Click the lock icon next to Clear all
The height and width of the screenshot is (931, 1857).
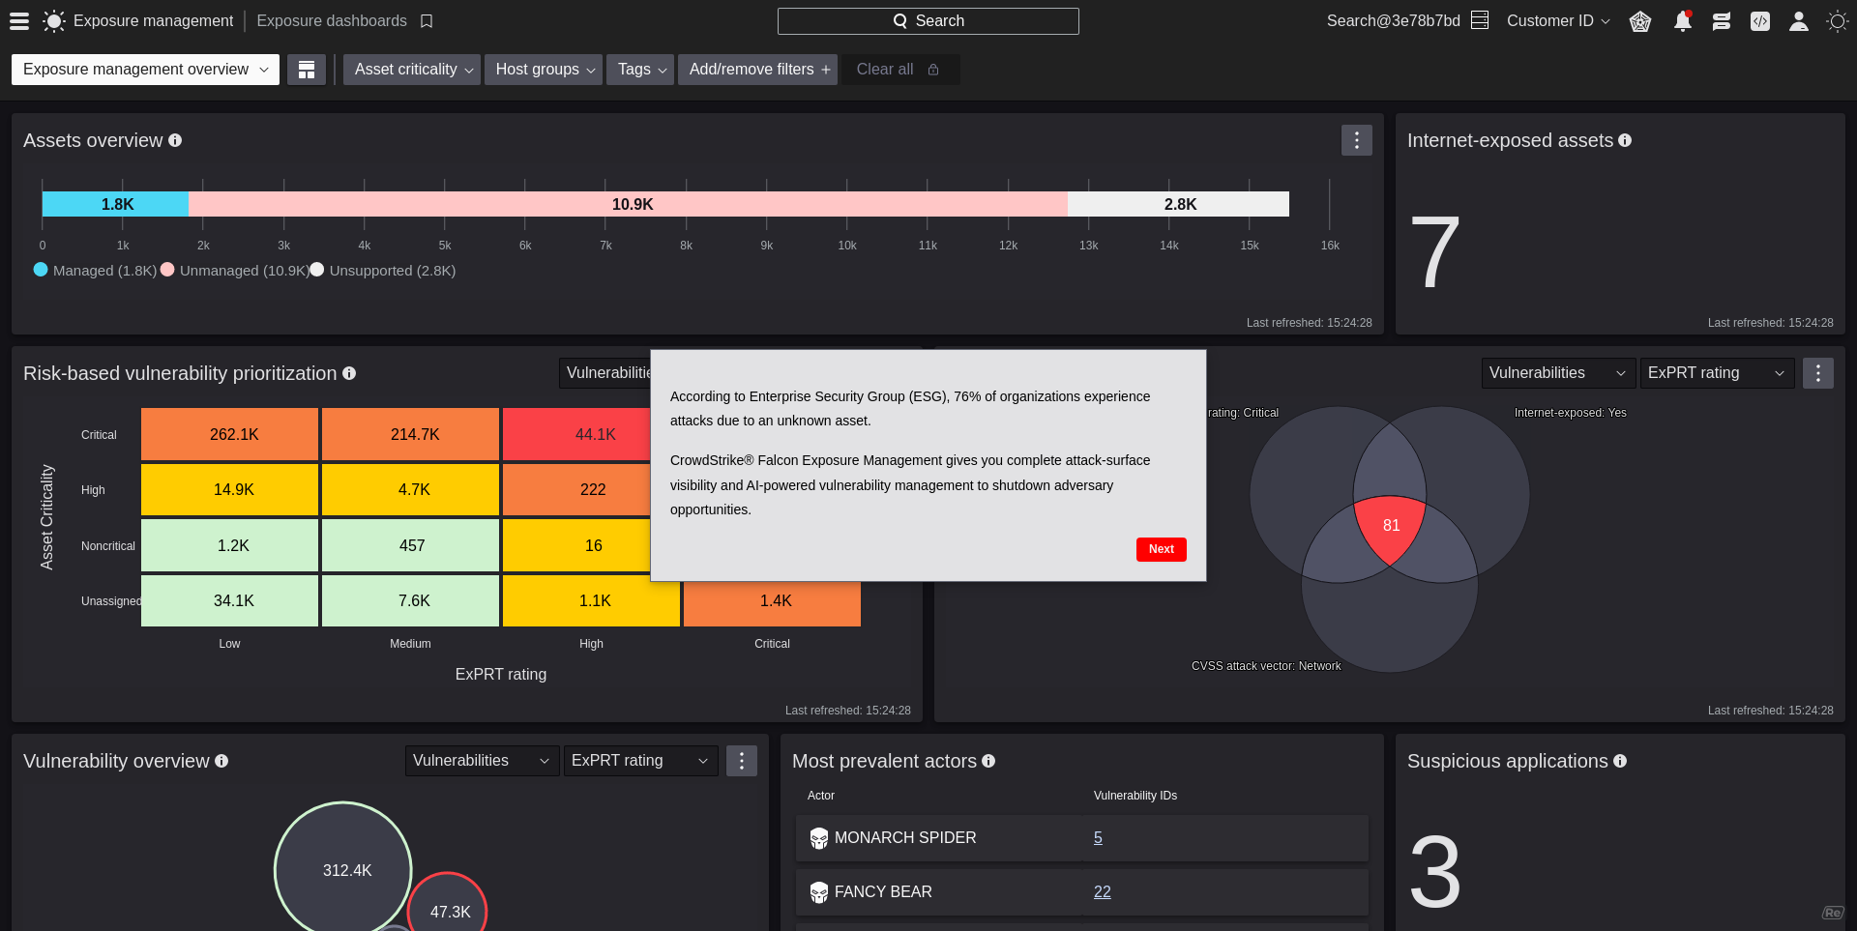coord(932,69)
